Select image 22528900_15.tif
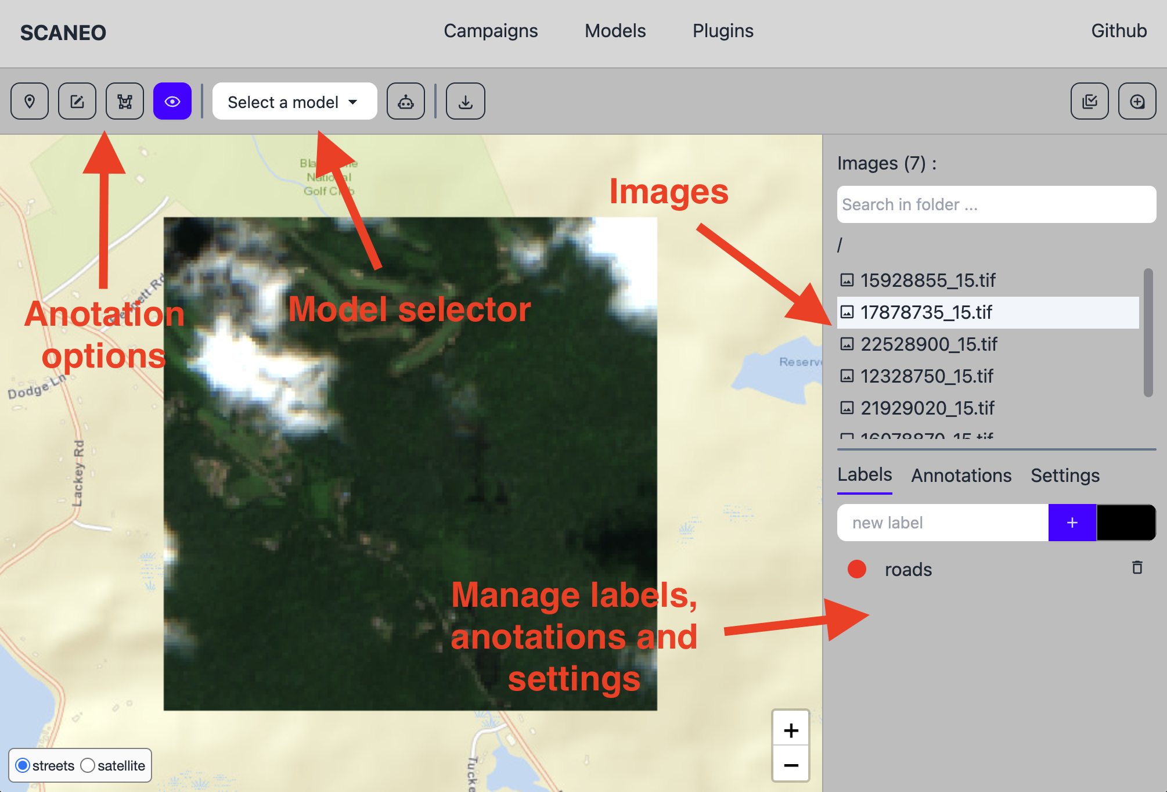 (x=988, y=344)
